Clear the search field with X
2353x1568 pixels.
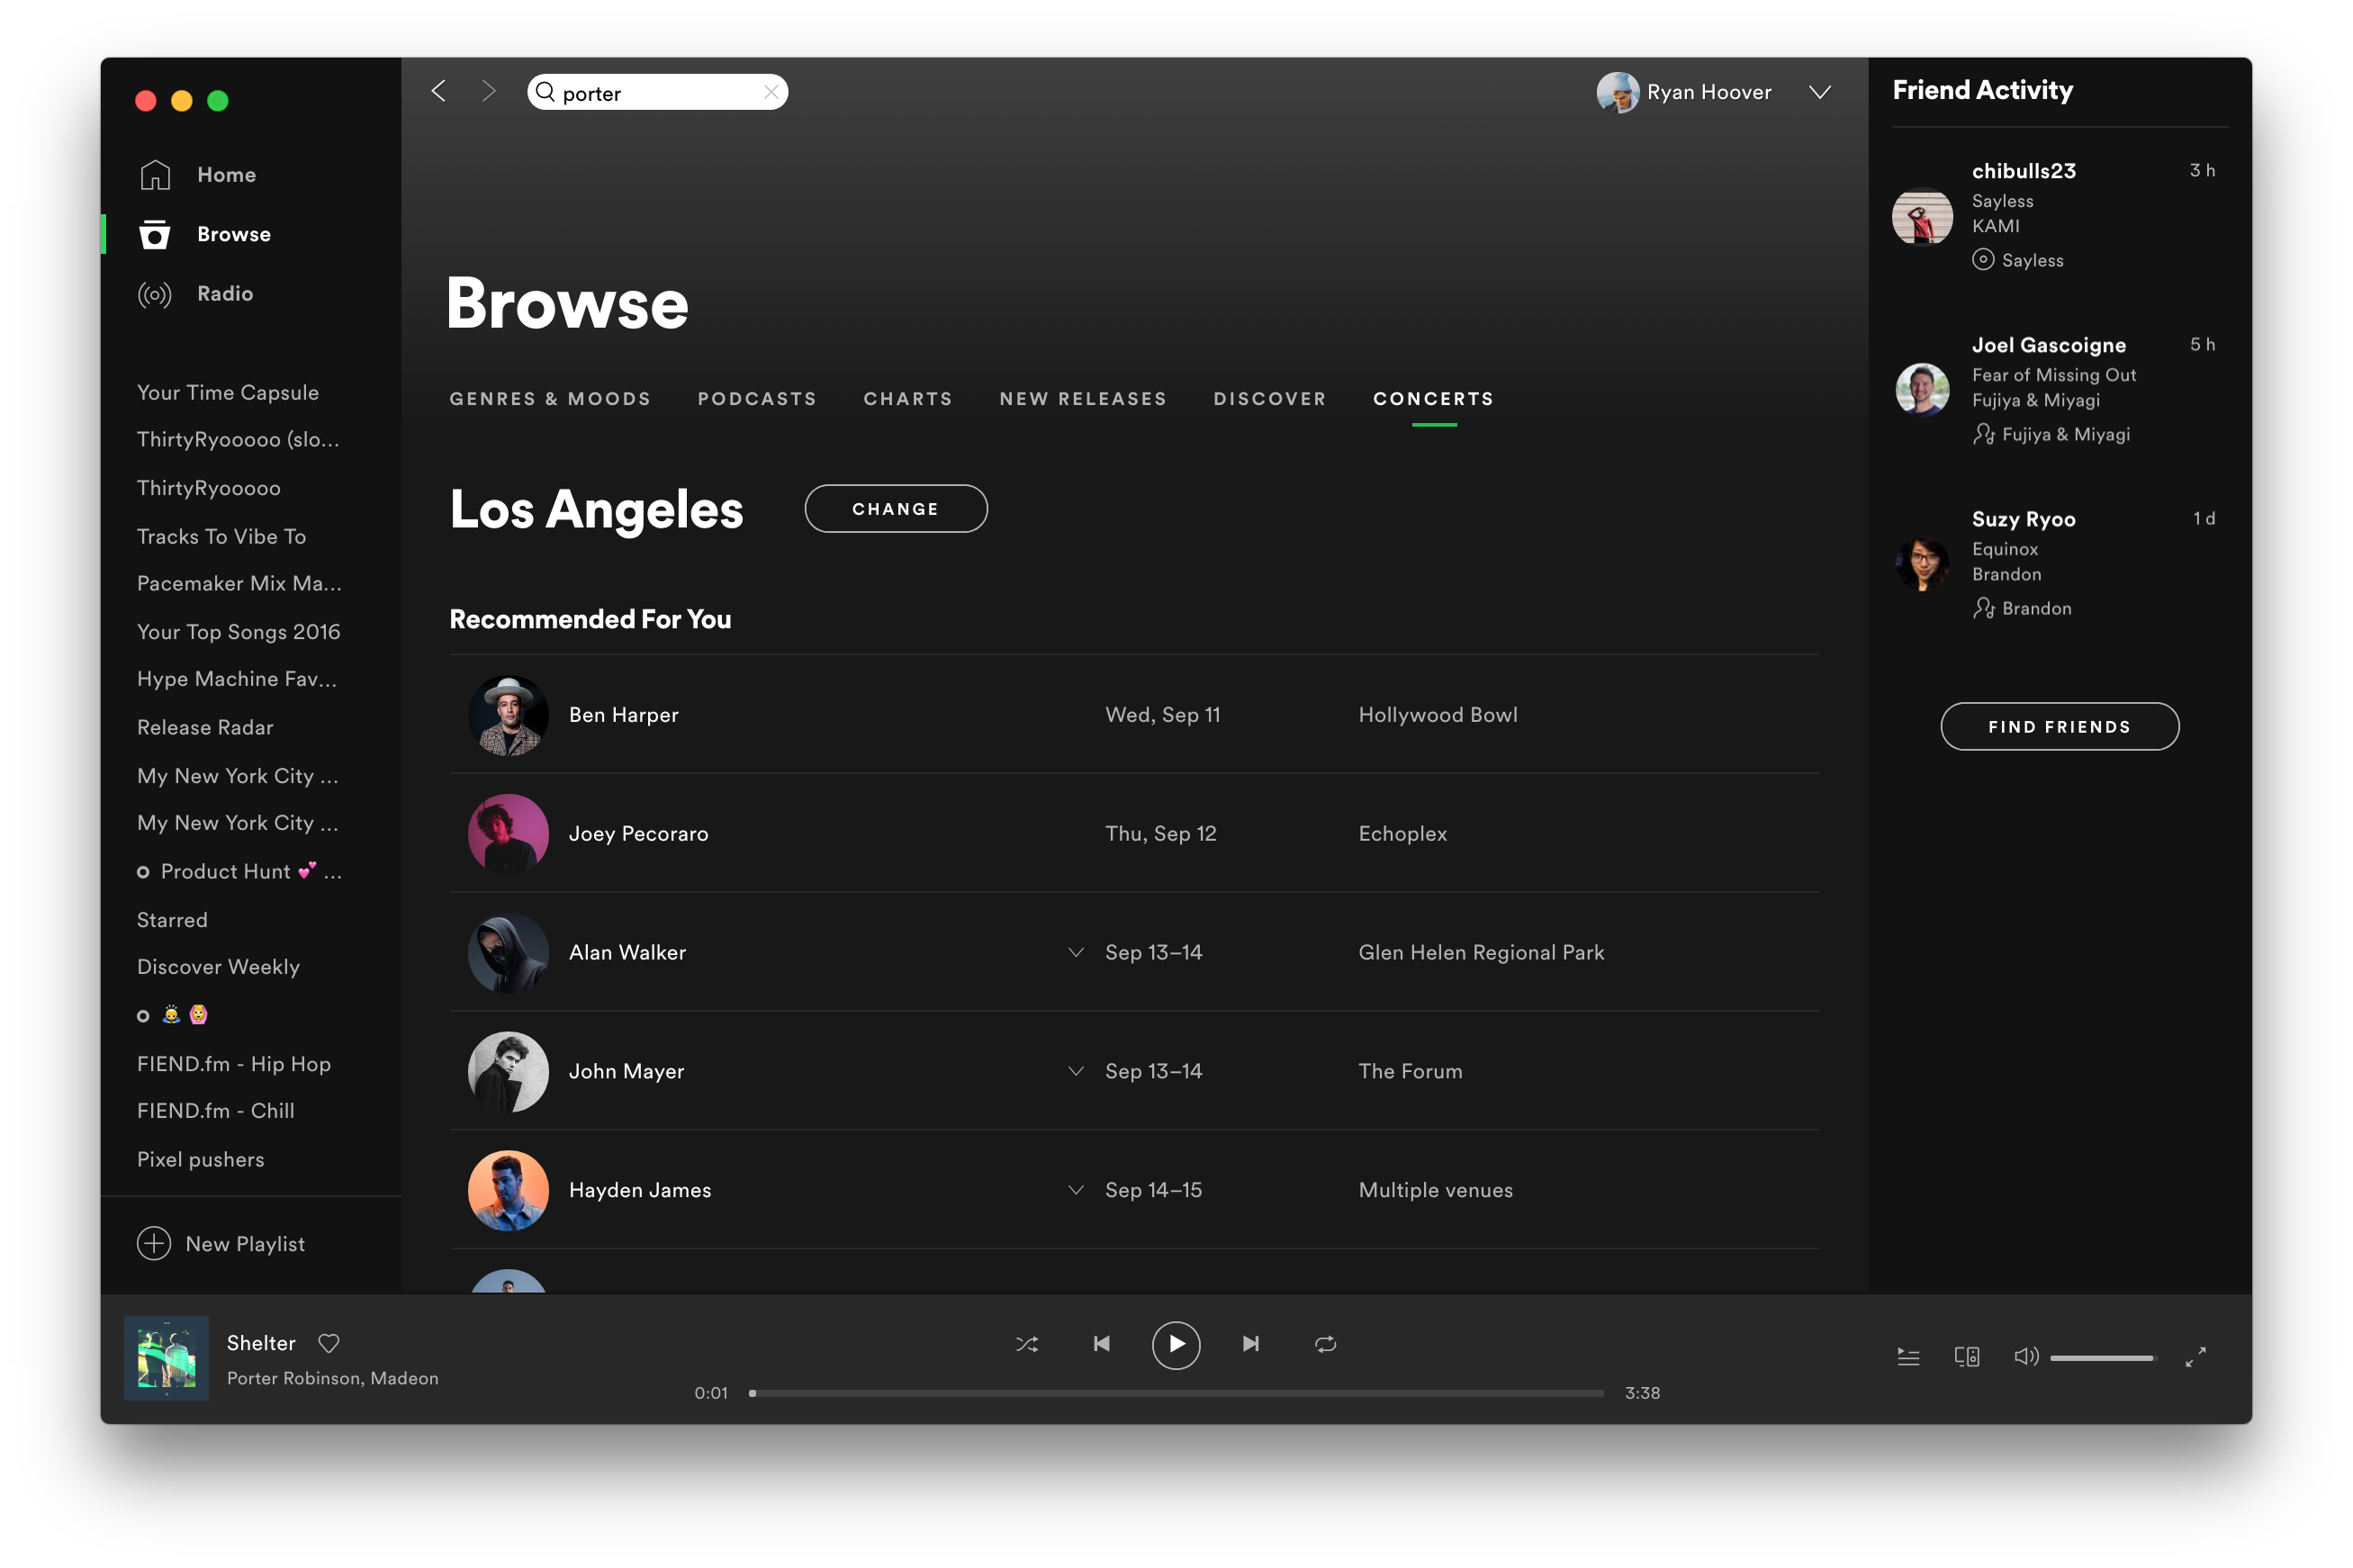770,92
